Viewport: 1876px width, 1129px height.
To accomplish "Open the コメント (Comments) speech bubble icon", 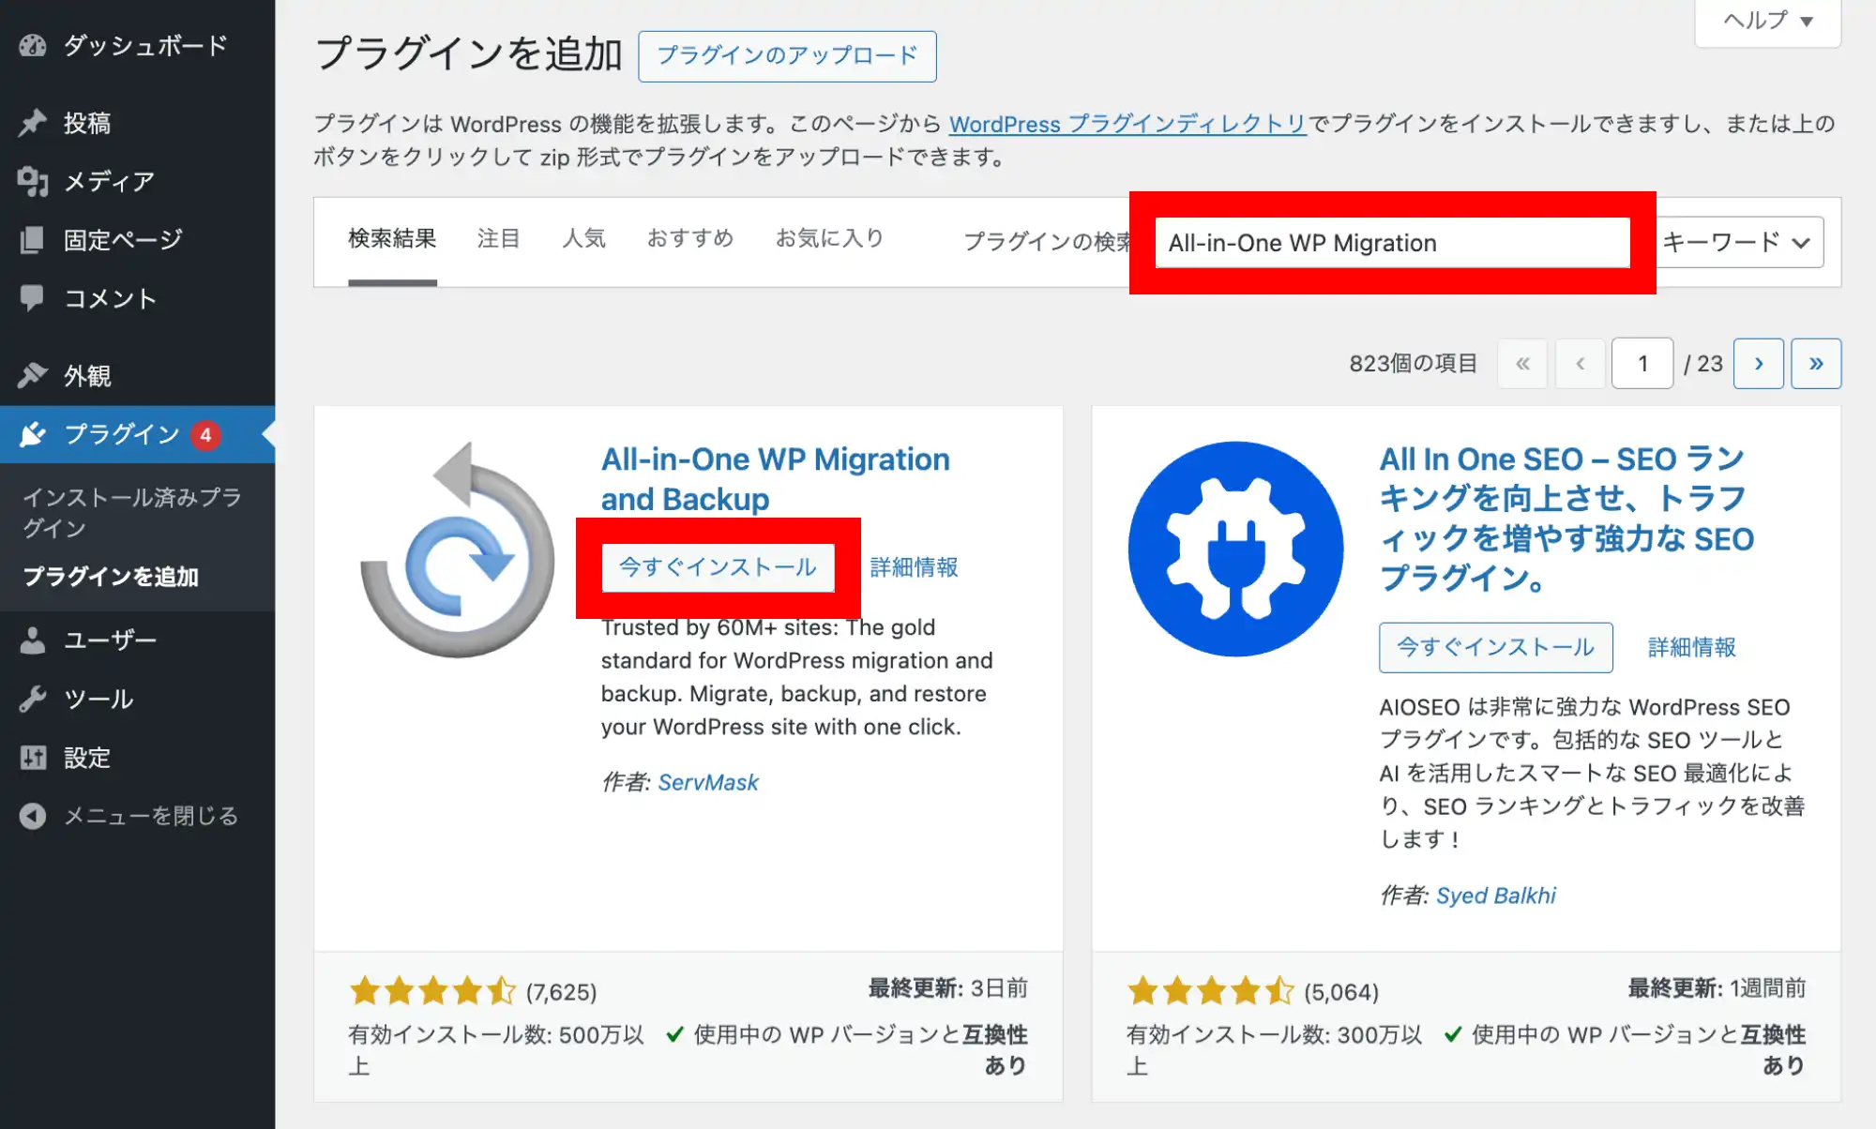I will pyautogui.click(x=33, y=298).
